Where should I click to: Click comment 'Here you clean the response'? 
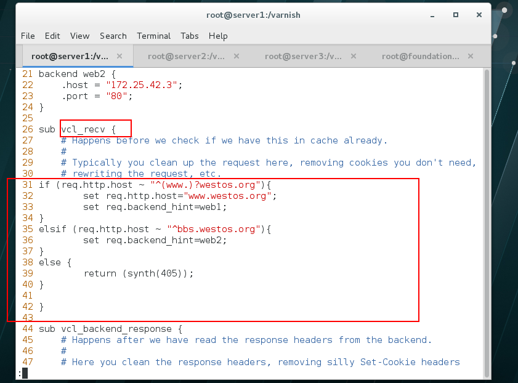[x=261, y=362]
